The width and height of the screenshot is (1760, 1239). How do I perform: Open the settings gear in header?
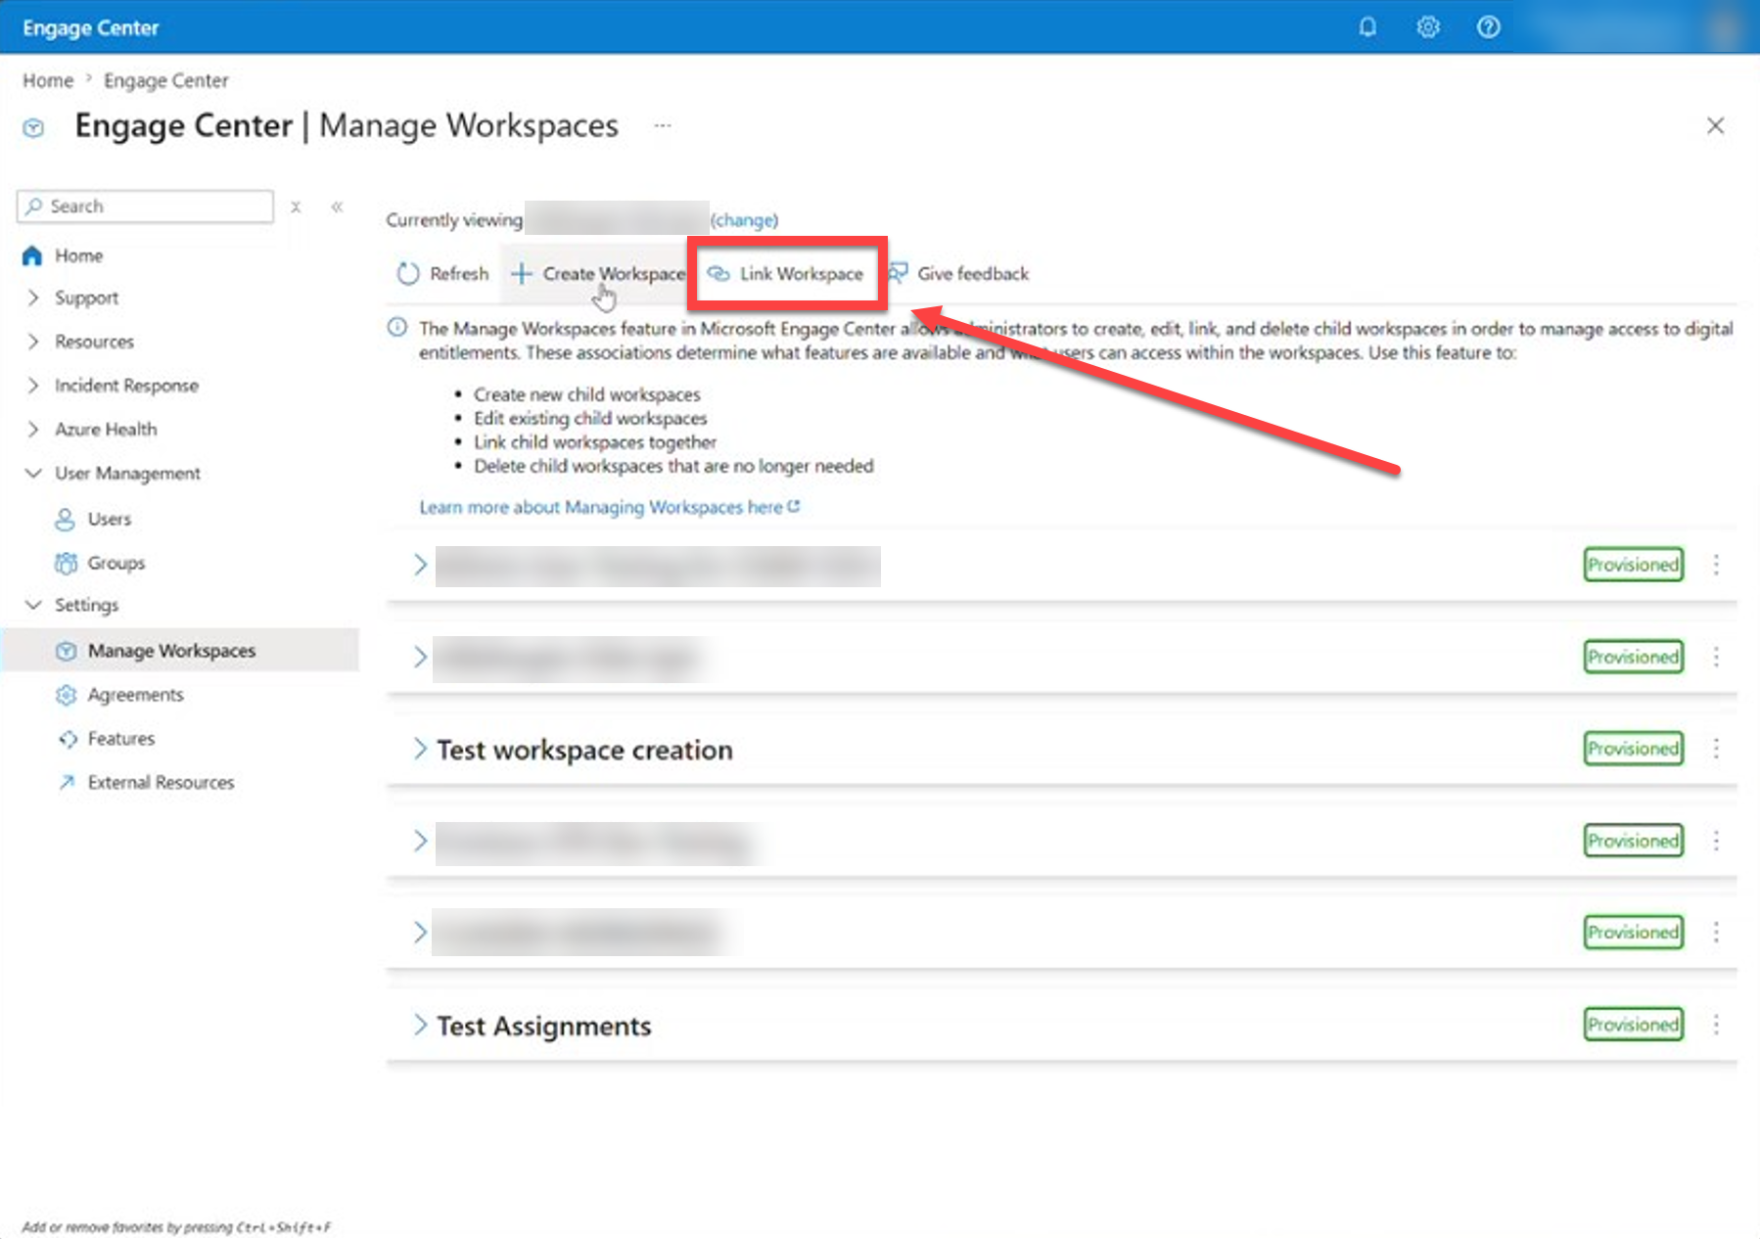click(x=1428, y=27)
